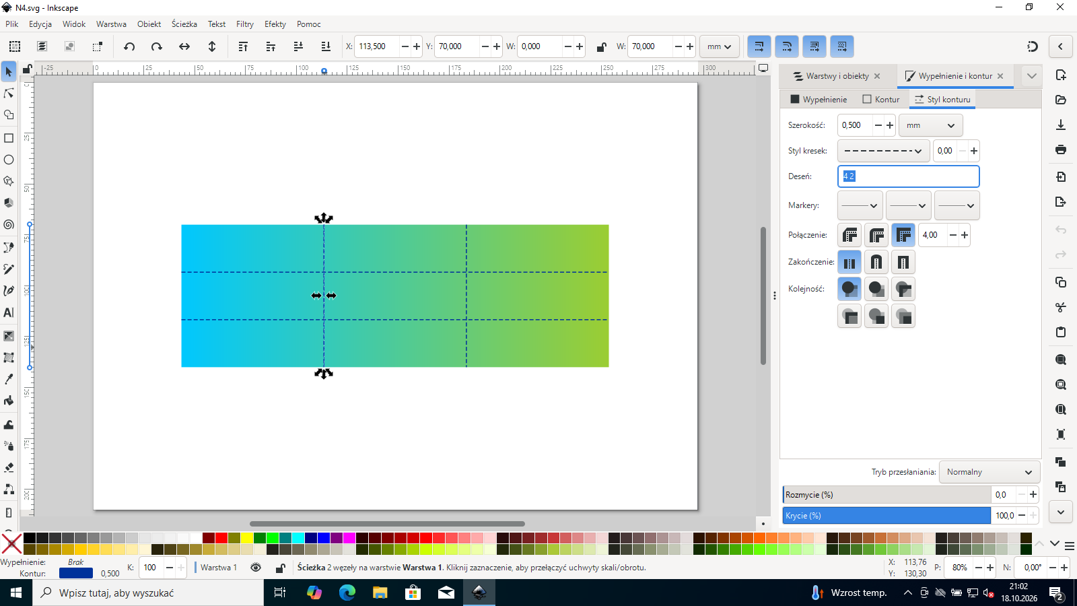The image size is (1077, 606).
Task: Expand the dock panel chevron menu
Action: (1031, 76)
